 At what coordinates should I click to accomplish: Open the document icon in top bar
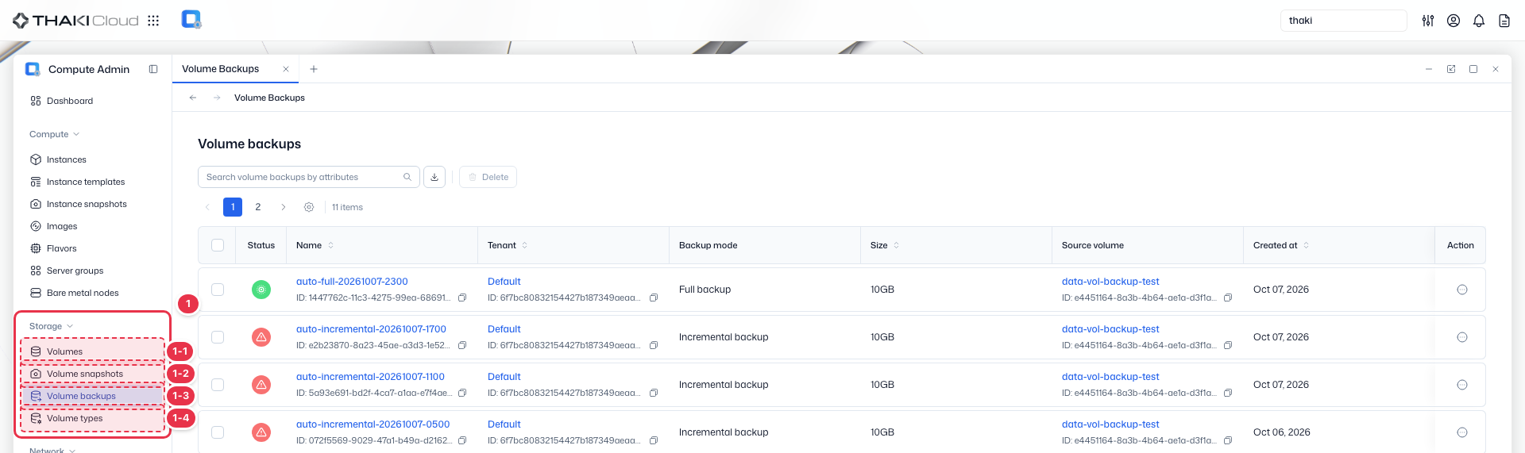(x=1504, y=21)
